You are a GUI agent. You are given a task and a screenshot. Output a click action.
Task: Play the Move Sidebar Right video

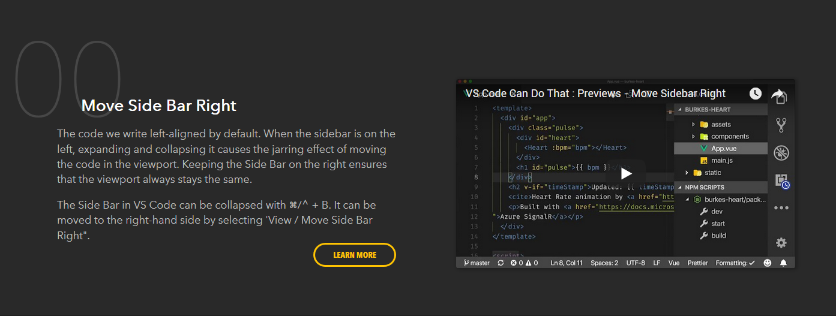point(626,173)
